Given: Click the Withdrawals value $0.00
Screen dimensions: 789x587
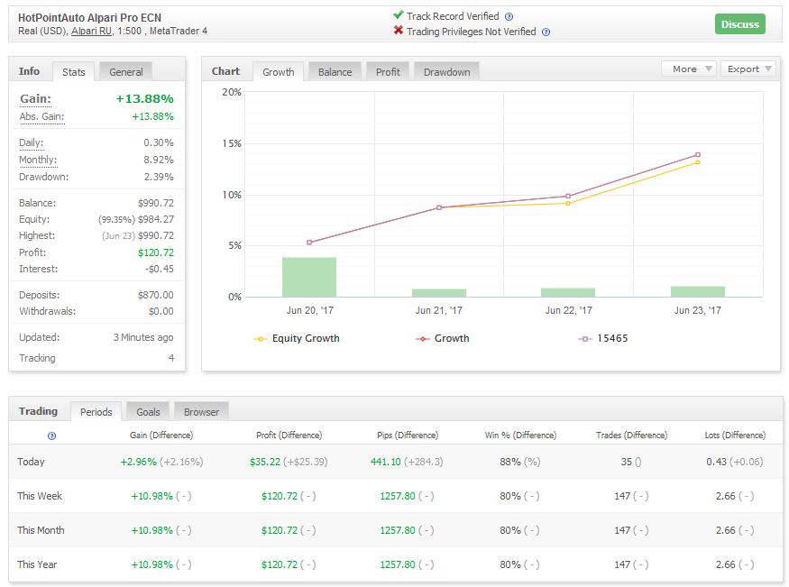Looking at the screenshot, I should [161, 311].
